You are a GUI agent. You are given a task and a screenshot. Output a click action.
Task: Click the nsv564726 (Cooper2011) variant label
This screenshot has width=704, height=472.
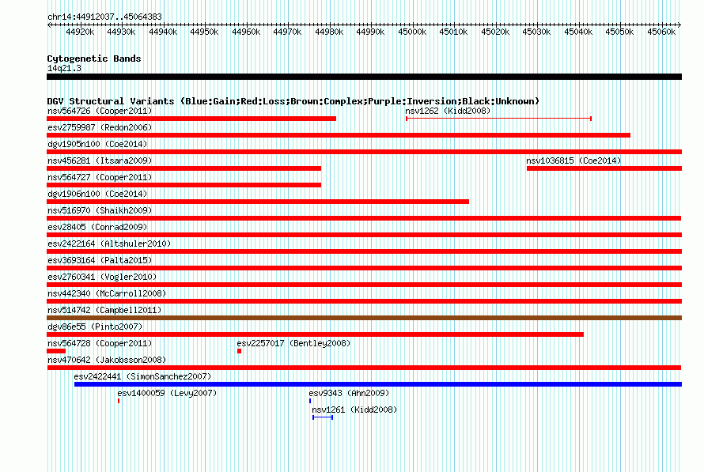click(x=100, y=111)
